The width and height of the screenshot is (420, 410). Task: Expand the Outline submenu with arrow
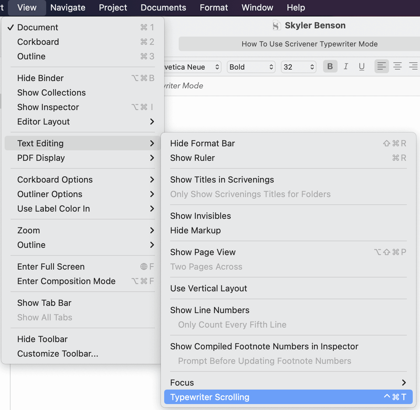tap(83, 245)
